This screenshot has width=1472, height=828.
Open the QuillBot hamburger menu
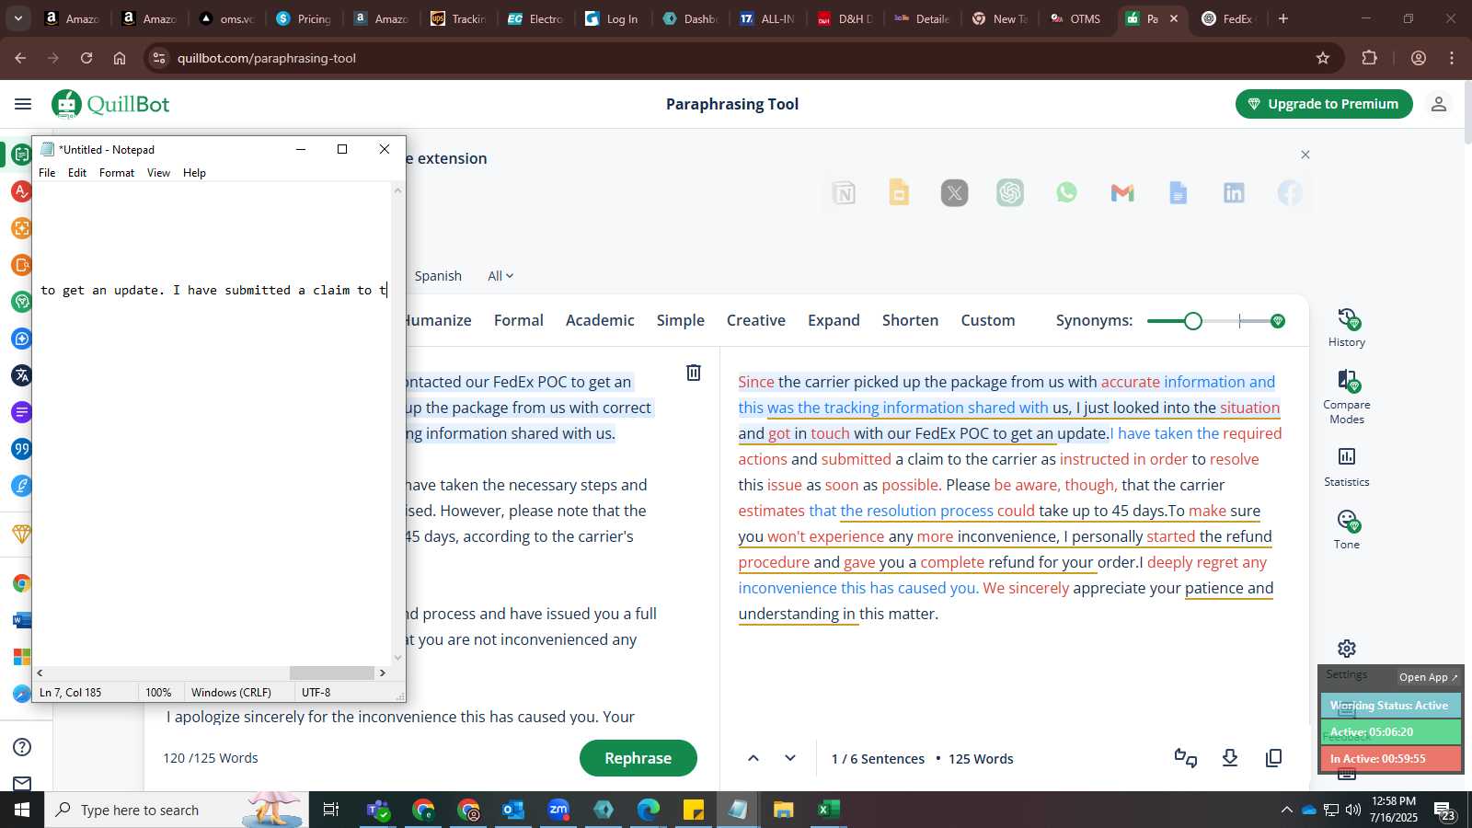click(23, 104)
